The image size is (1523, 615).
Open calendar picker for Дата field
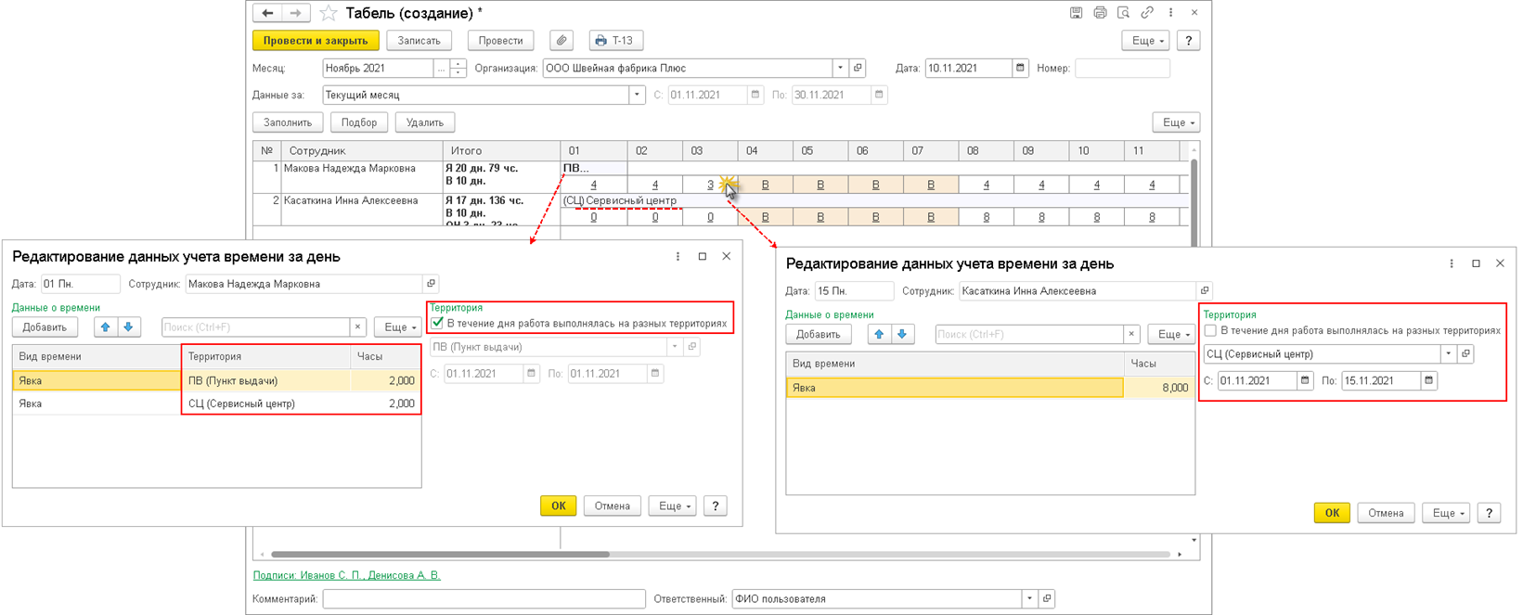point(1020,68)
